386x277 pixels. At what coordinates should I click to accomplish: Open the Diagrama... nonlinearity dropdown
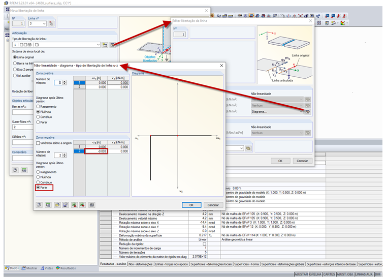point(301,112)
